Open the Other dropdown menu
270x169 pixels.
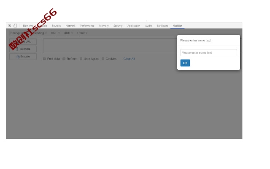pyautogui.click(x=82, y=33)
